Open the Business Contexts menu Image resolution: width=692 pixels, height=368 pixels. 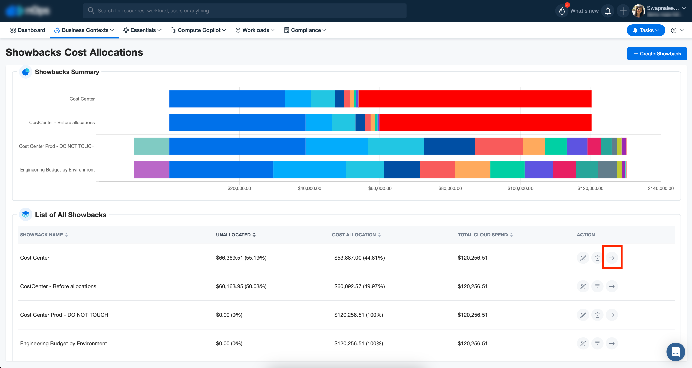tap(84, 30)
